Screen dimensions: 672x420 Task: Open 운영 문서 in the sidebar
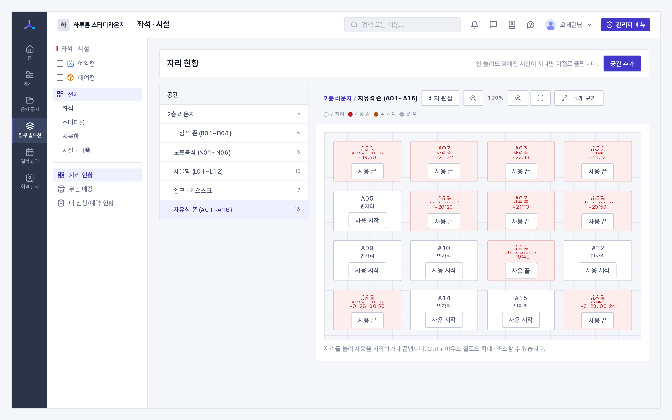click(x=30, y=104)
